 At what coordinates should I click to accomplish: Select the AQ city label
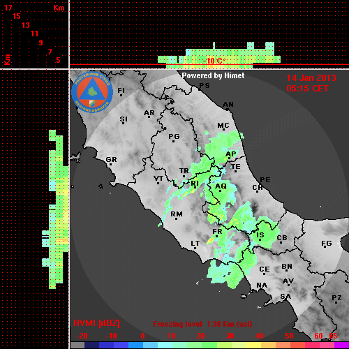click(x=221, y=186)
